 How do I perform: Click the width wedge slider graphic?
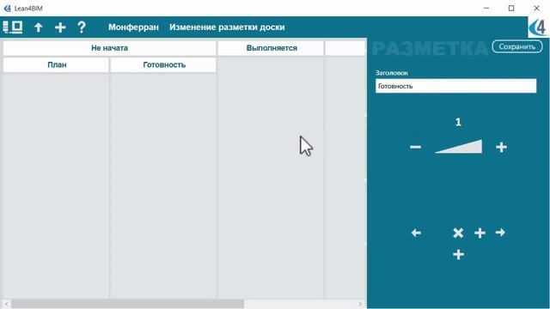458,147
